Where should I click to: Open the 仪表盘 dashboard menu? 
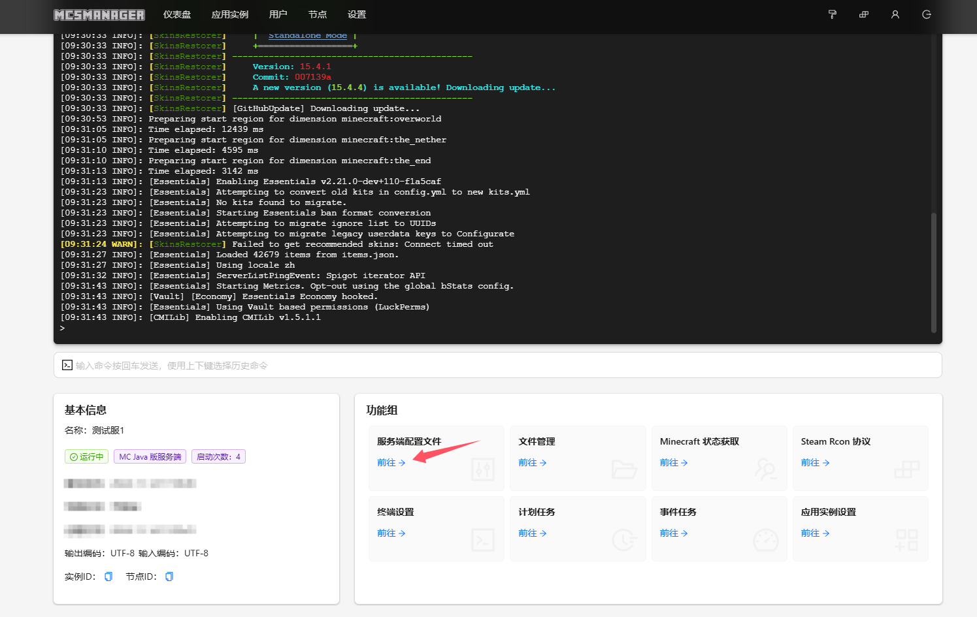tap(177, 14)
